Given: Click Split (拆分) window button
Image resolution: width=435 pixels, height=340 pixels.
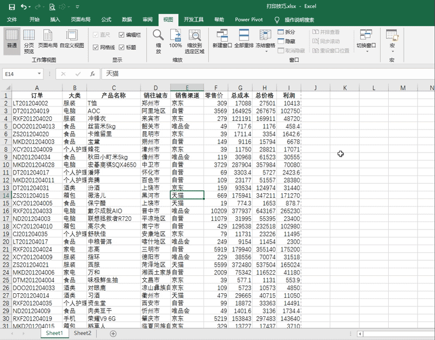Looking at the screenshot, I should click(286, 32).
